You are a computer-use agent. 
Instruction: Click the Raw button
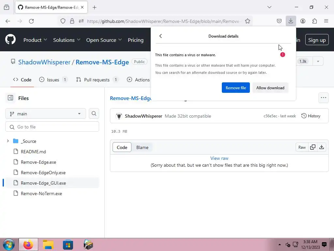coord(302,147)
